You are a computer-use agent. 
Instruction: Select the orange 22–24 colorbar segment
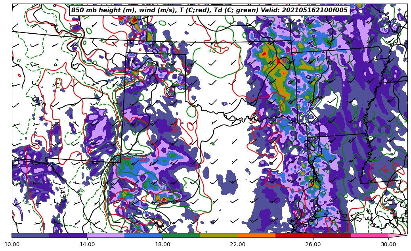256,235
